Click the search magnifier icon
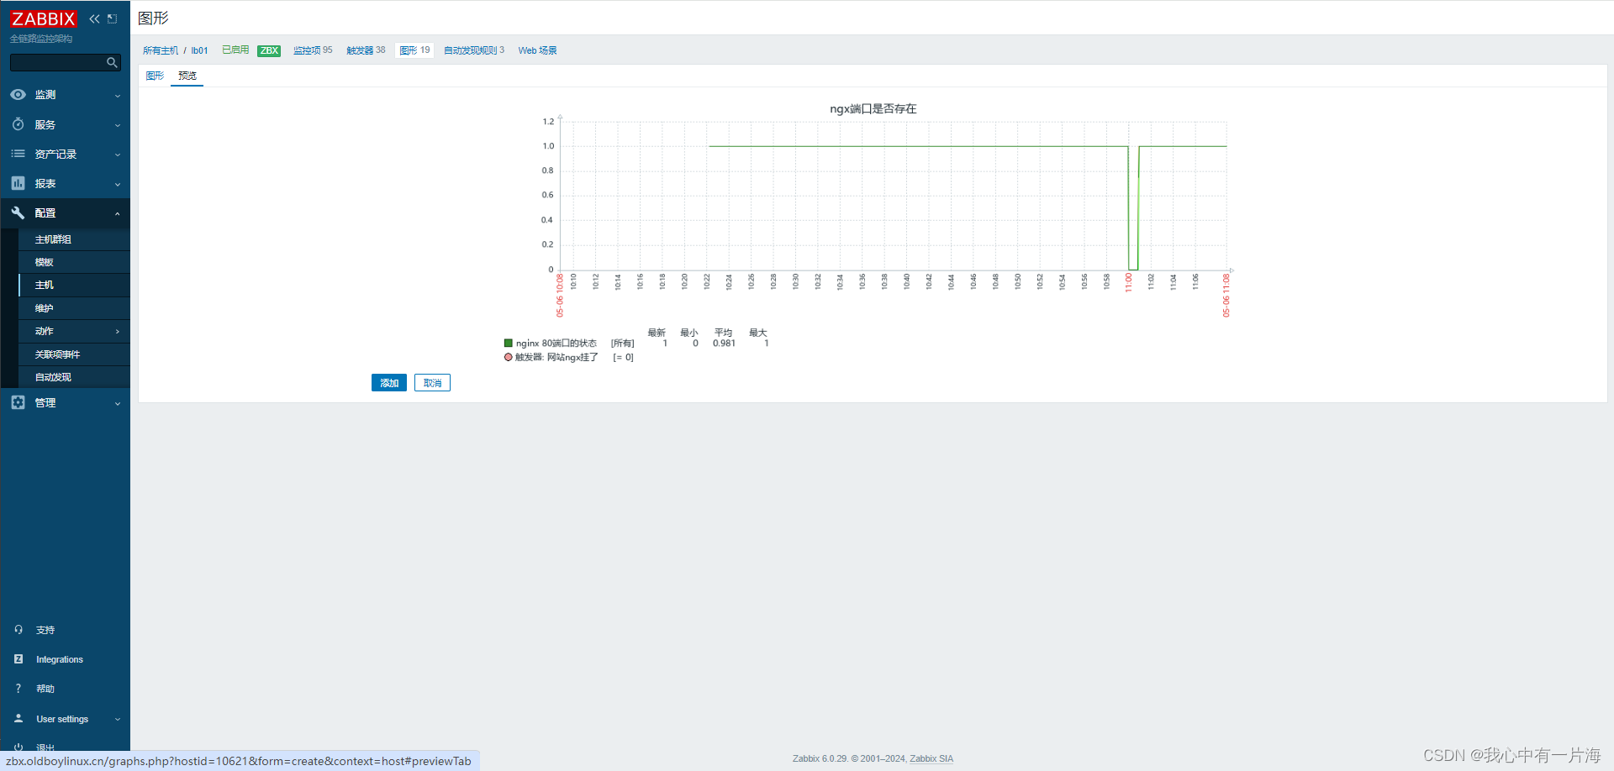Screen dimensions: 1614x771 pyautogui.click(x=112, y=62)
